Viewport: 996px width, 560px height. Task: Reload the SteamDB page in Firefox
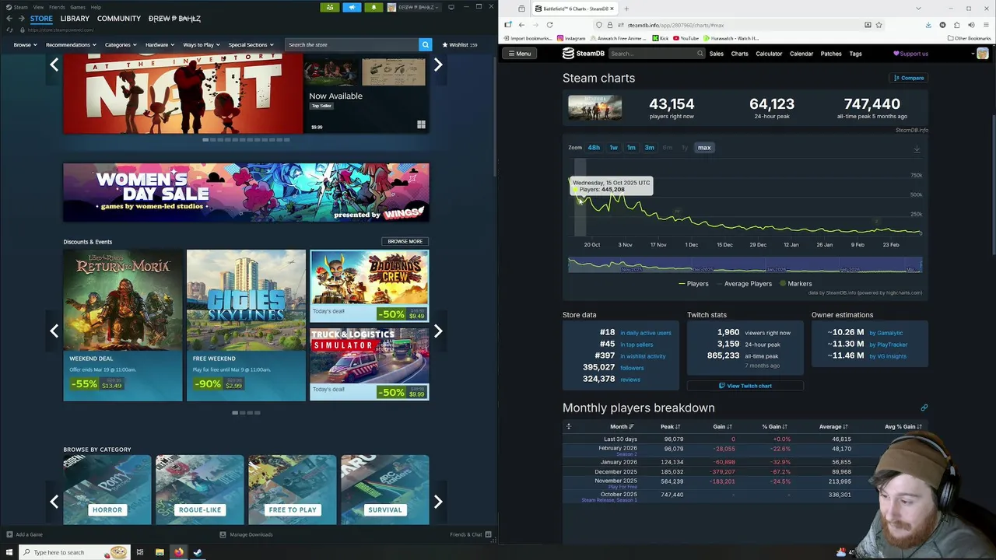[x=549, y=25]
